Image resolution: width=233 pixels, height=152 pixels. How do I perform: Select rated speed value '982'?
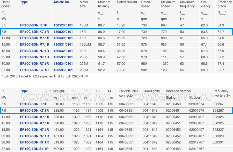(x=144, y=70)
